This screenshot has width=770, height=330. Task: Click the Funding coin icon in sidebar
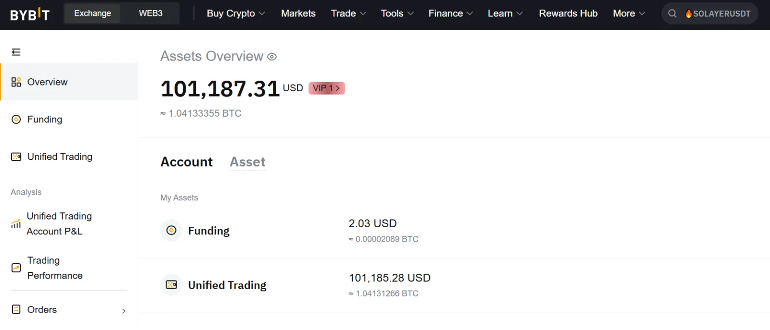pyautogui.click(x=16, y=120)
